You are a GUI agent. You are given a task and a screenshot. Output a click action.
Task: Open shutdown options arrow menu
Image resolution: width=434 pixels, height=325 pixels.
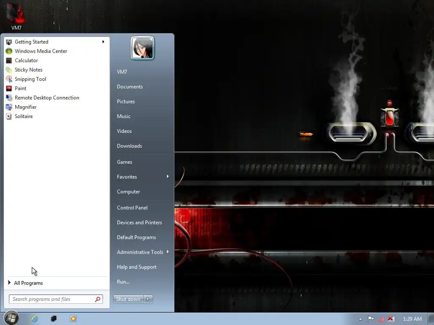148,299
